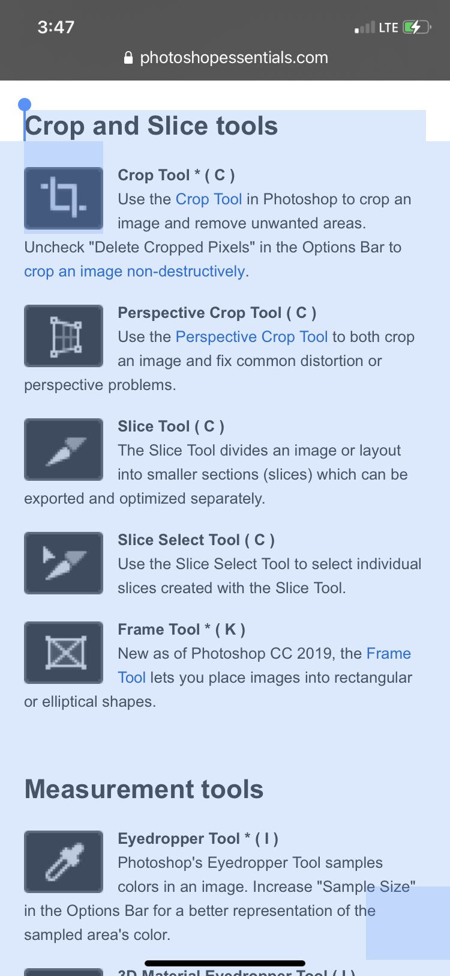Screen dimensions: 450x976
Task: Tap the battery charging status icon
Action: 416,27
